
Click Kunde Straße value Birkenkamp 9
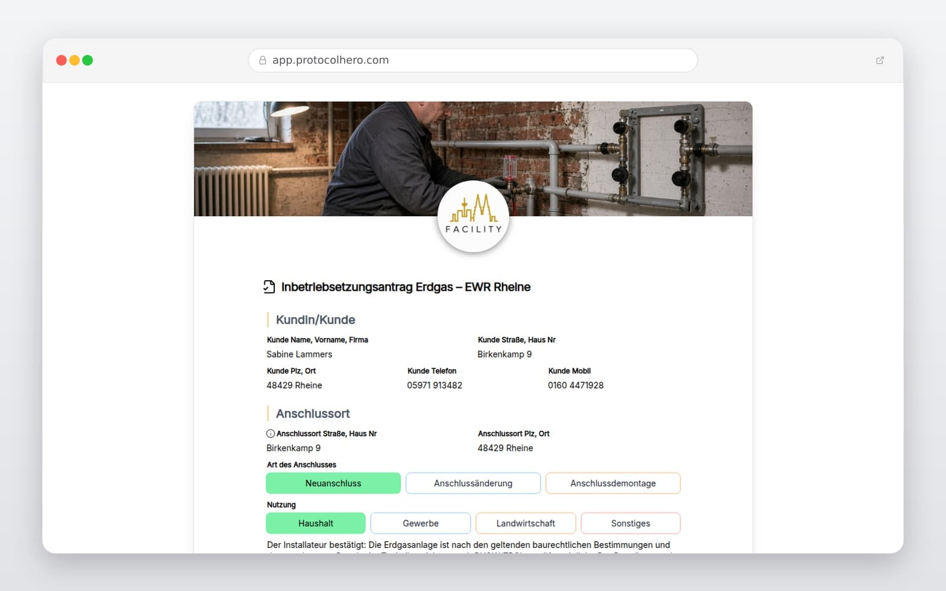click(x=504, y=355)
